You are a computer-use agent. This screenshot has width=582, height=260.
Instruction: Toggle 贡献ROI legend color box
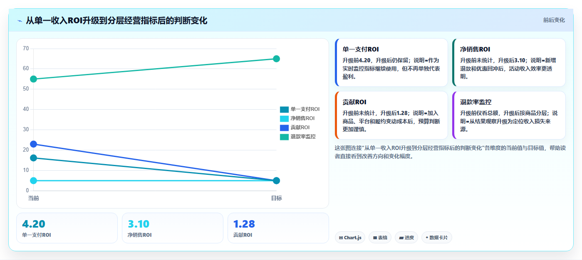coord(284,128)
